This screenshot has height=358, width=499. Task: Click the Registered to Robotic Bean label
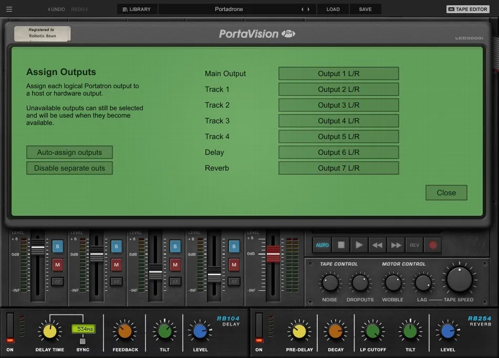point(43,34)
